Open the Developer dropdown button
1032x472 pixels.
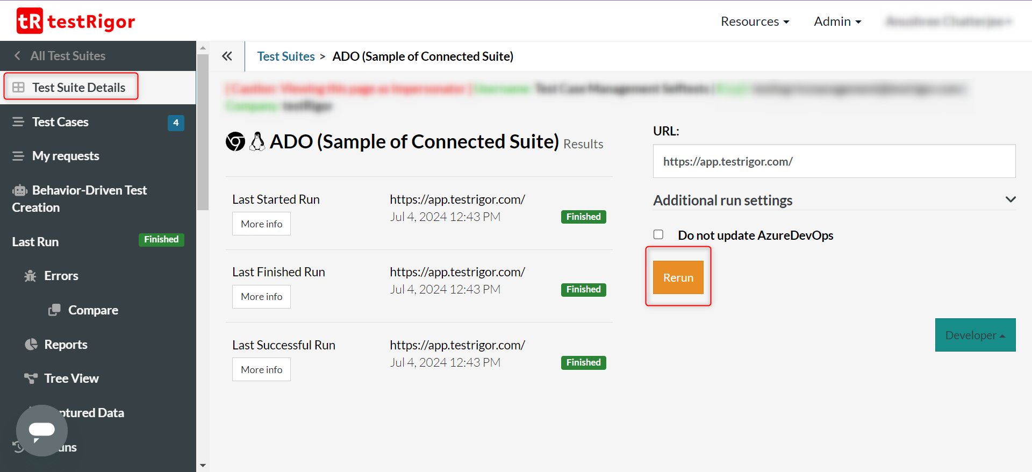pyautogui.click(x=975, y=335)
